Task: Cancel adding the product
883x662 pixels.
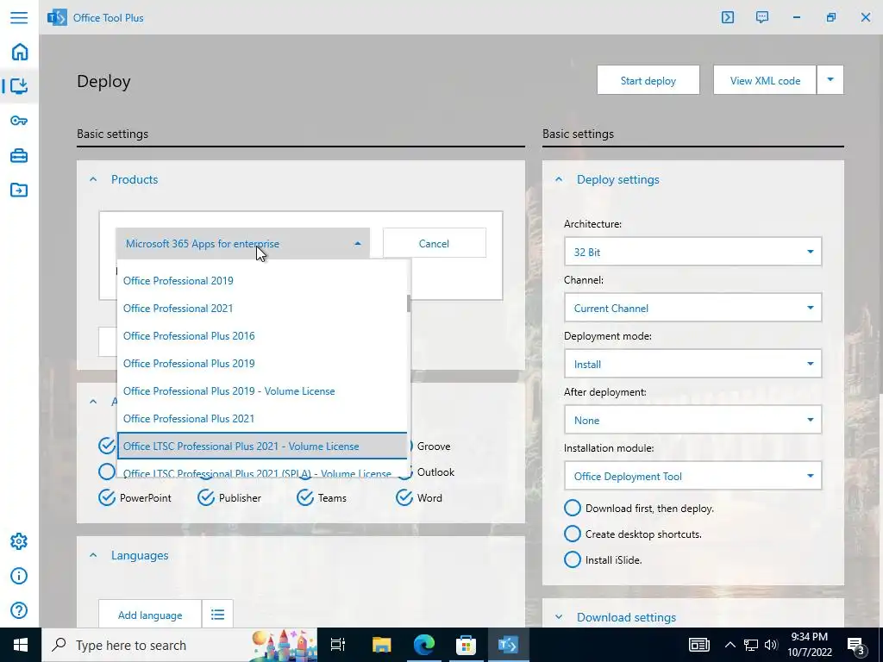Action: [435, 243]
